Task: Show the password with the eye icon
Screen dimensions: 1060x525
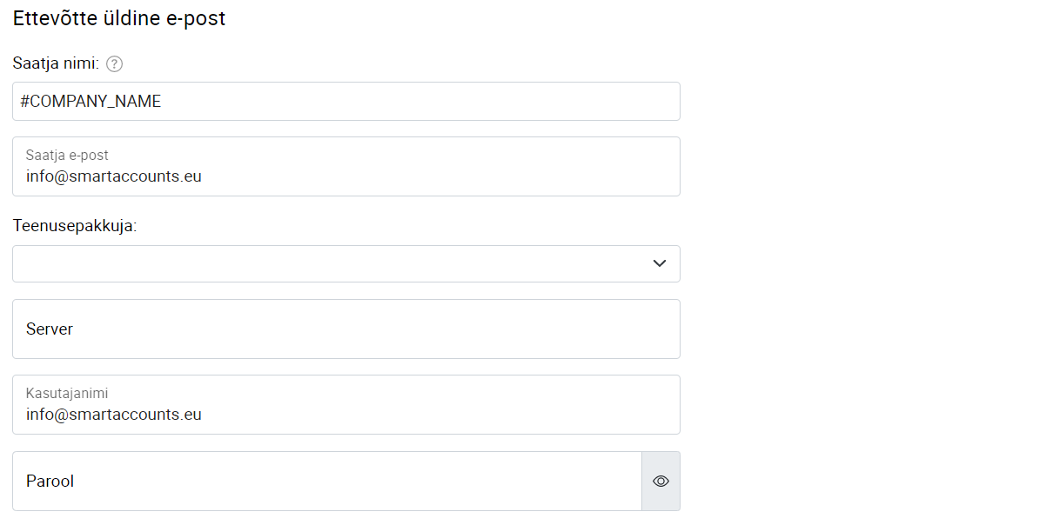Action: coord(661,481)
